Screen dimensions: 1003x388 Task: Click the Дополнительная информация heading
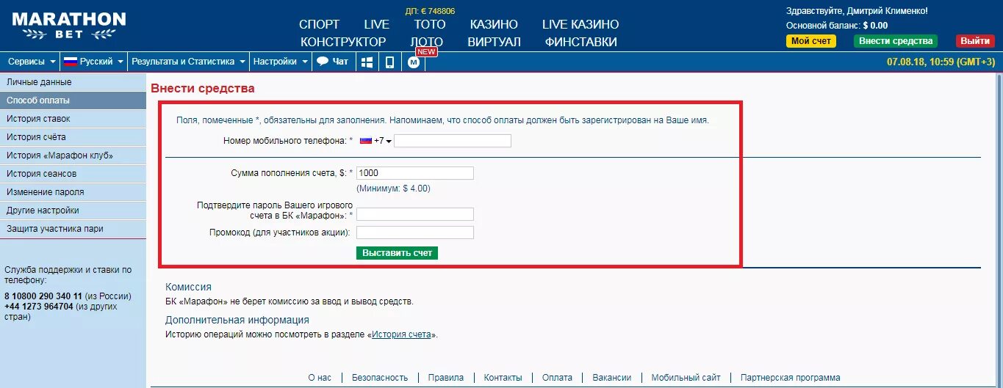(237, 320)
